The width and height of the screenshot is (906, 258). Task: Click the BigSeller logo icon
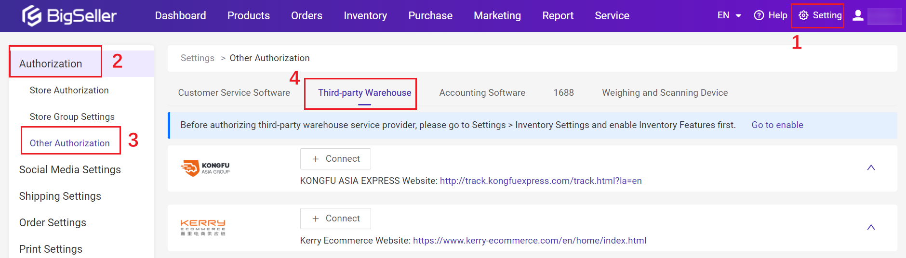tap(32, 15)
